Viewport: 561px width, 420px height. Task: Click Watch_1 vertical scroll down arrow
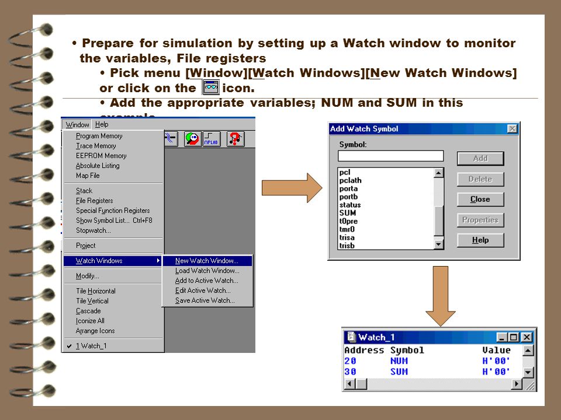(528, 373)
